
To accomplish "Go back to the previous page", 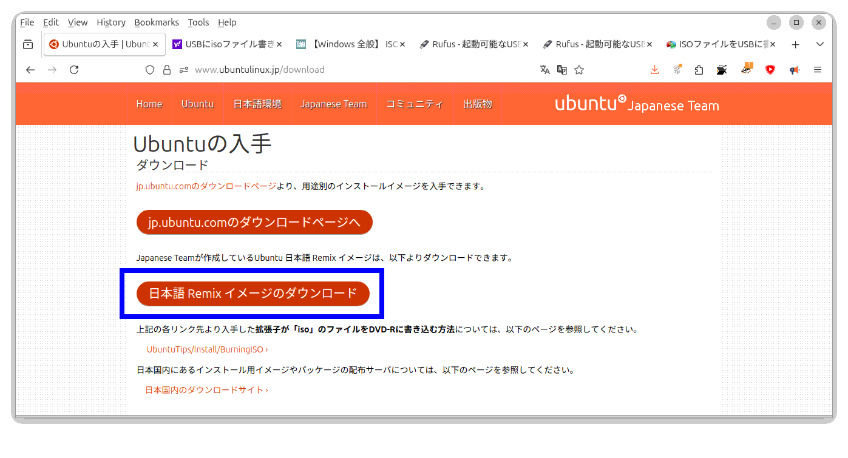I will click(30, 70).
